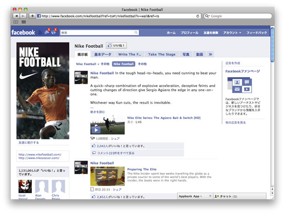Screen dimensions: 285x214
Task: Select the その他 wall filter
Action: 142,64
